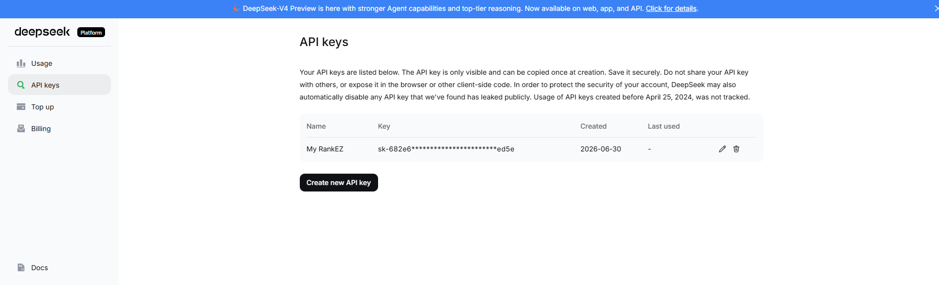Click the Top up card icon
939x285 pixels.
pyautogui.click(x=21, y=107)
